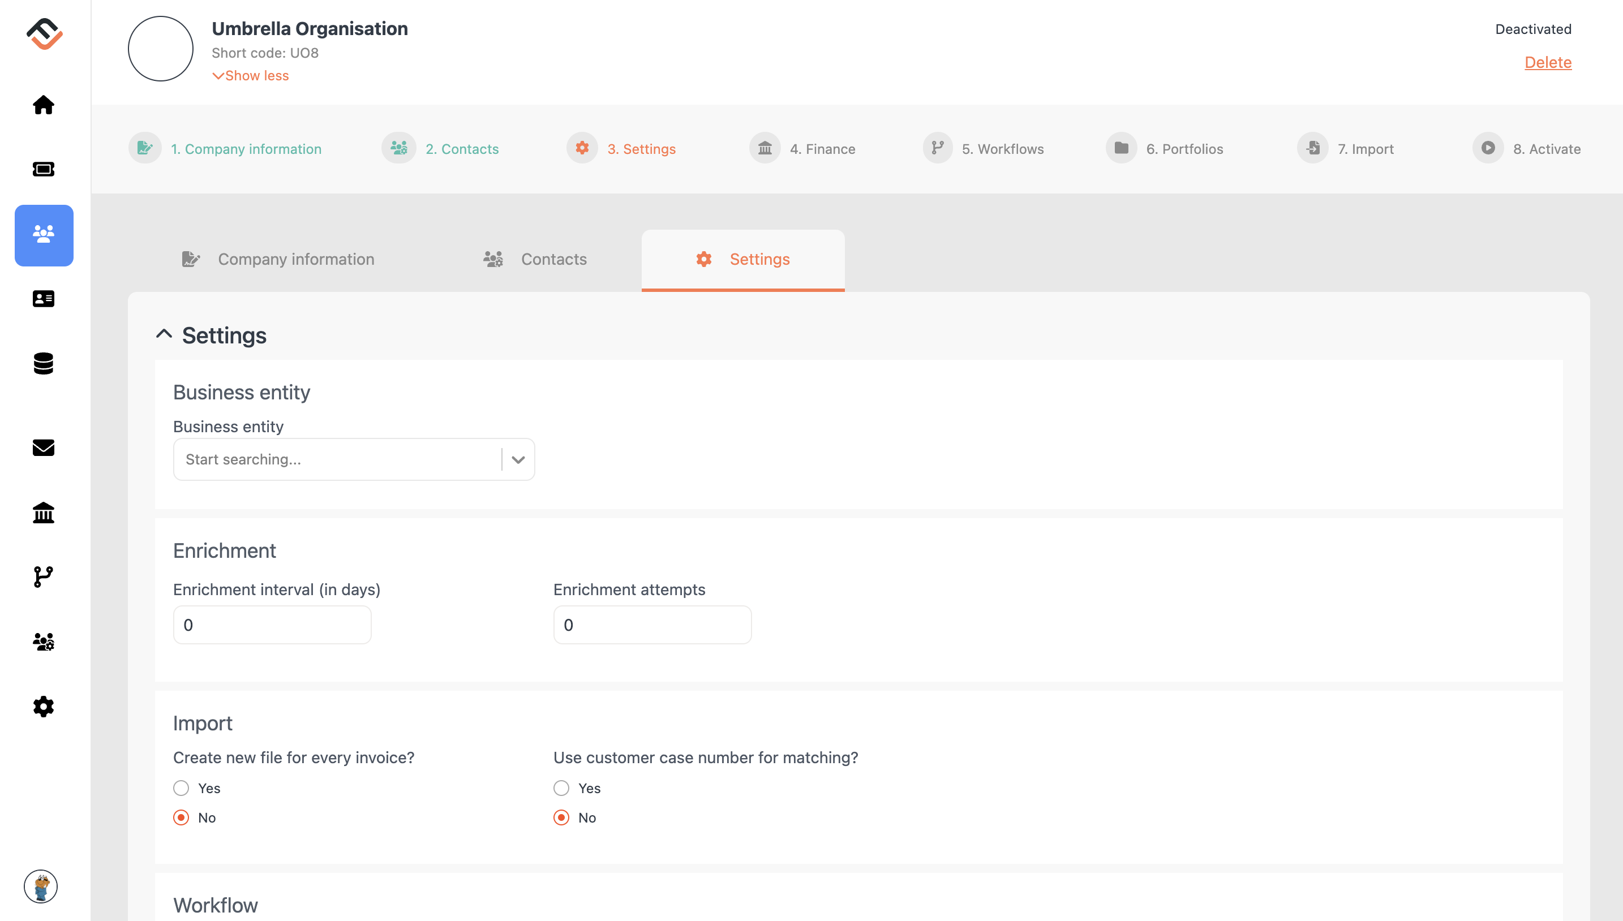Screen dimensions: 1623x921
Task: Select Yes for customer case number matching
Action: click(561, 788)
